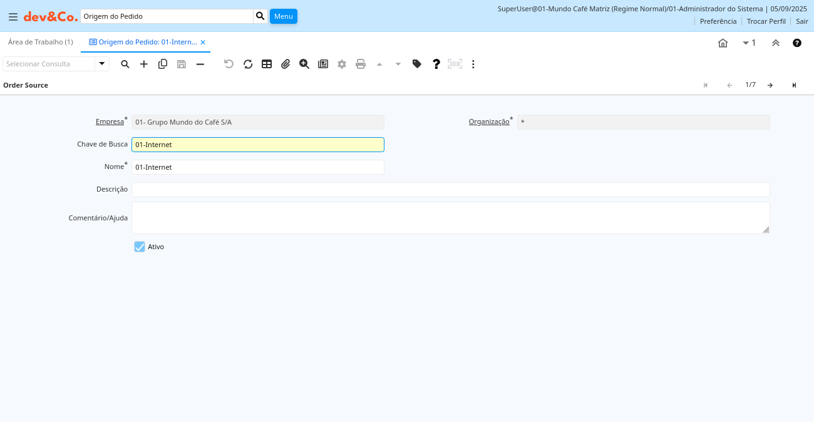Click the Find Record search icon
The width and height of the screenshot is (814, 422).
tap(125, 64)
